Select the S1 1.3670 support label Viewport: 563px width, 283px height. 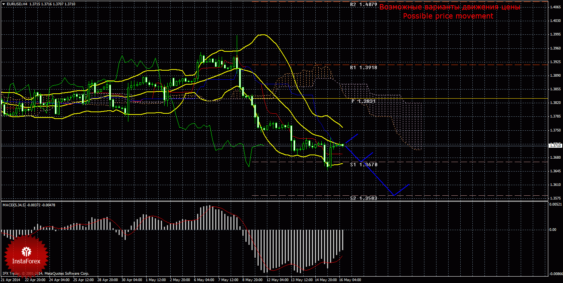point(363,165)
